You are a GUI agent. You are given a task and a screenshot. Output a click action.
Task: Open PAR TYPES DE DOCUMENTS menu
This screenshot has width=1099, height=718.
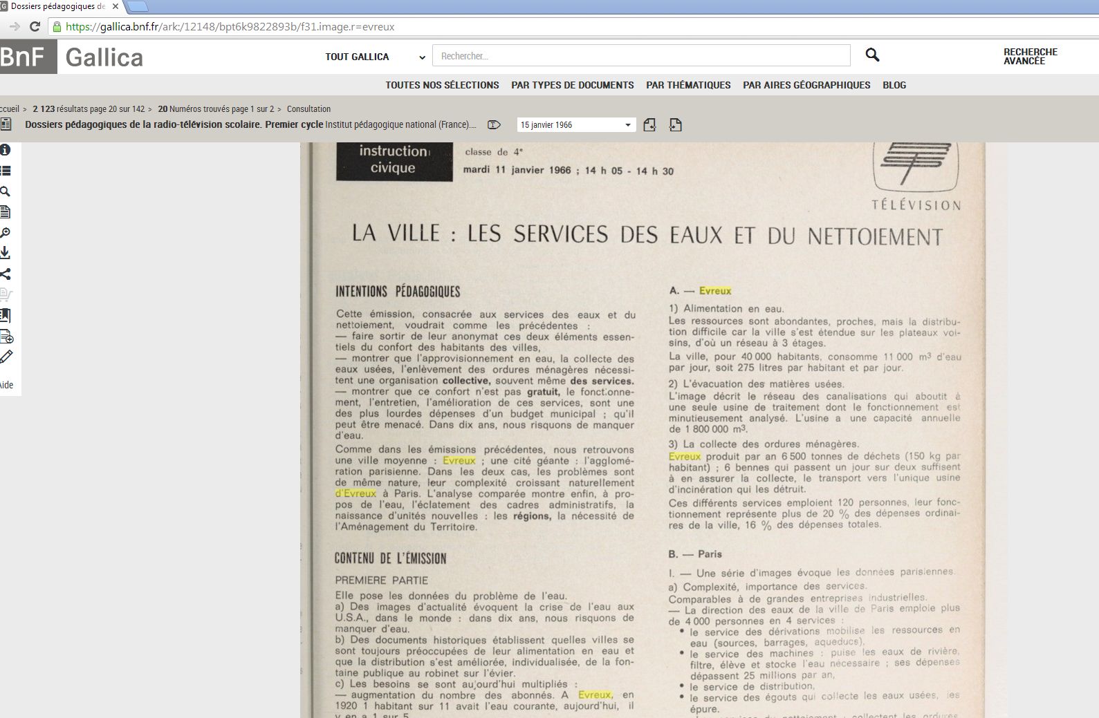coord(573,85)
